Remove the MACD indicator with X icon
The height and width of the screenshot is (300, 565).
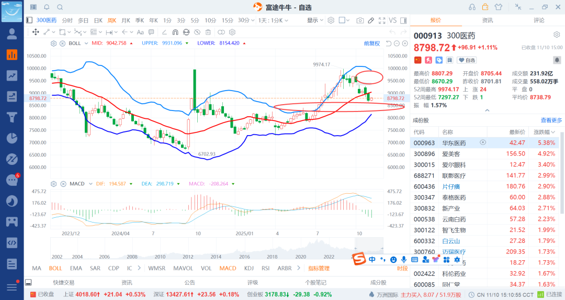tap(63, 184)
